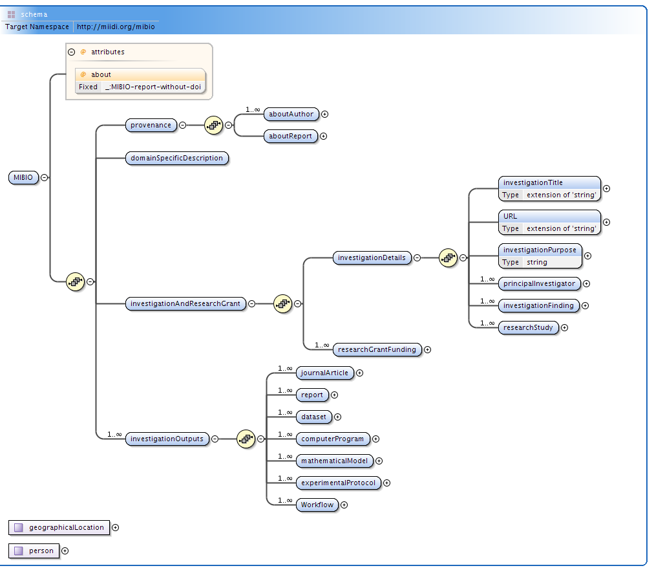Image resolution: width=654 pixels, height=579 pixels.
Task: Click the root sequence icon below MIBIO
Action: point(76,281)
